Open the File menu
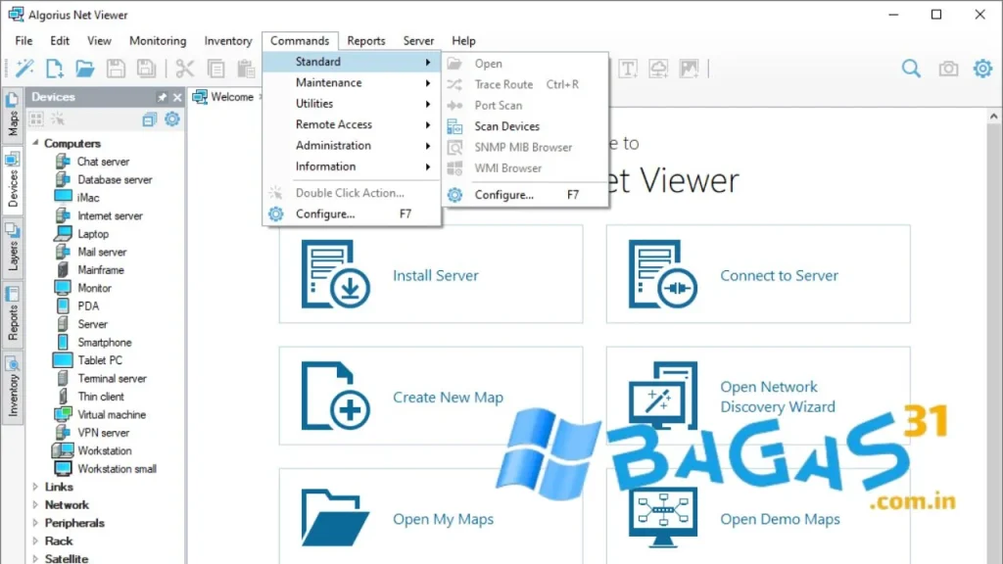Screen dimensions: 1003x564 click(x=24, y=40)
